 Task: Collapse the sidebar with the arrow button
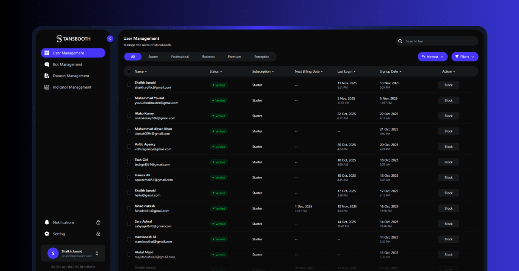(110, 38)
